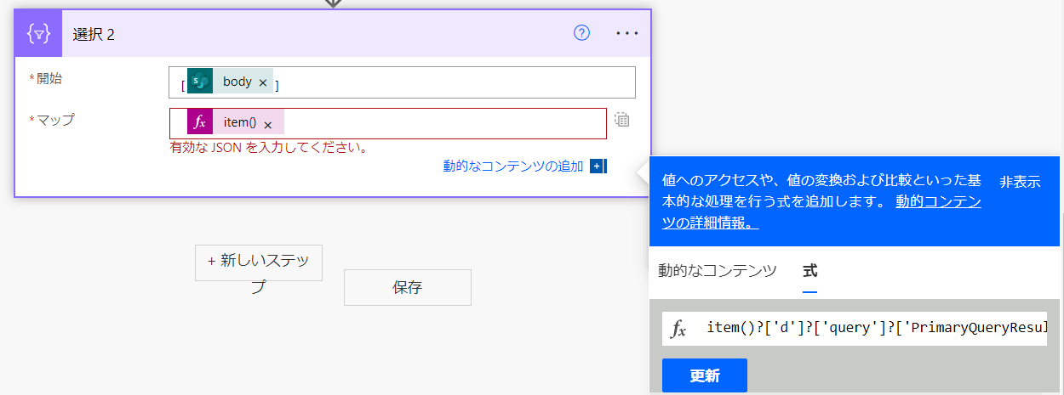Image resolution: width=1064 pixels, height=395 pixels.
Task: Switch map to text mode icon
Action: 622,120
